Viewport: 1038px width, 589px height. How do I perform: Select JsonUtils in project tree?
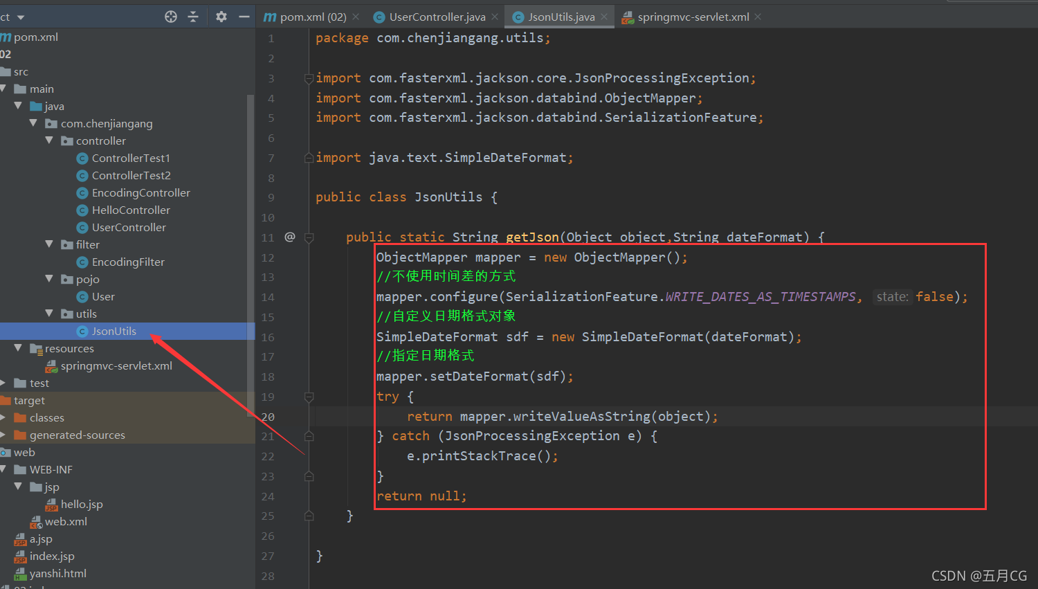click(114, 331)
